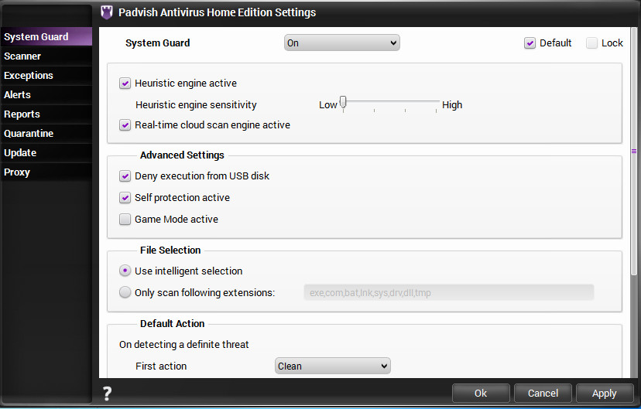Image resolution: width=641 pixels, height=409 pixels.
Task: Click the Heuristic engine sensitivity label
Action: [x=196, y=105]
